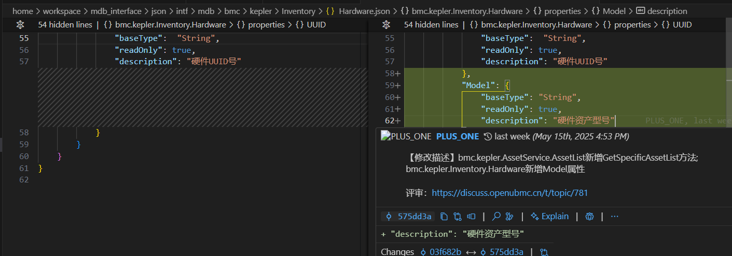Click the people icon beside Explain
Viewport: 732px width, 256px height.
pos(589,217)
